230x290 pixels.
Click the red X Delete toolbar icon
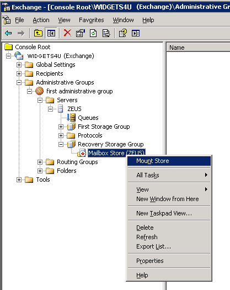(x=67, y=33)
